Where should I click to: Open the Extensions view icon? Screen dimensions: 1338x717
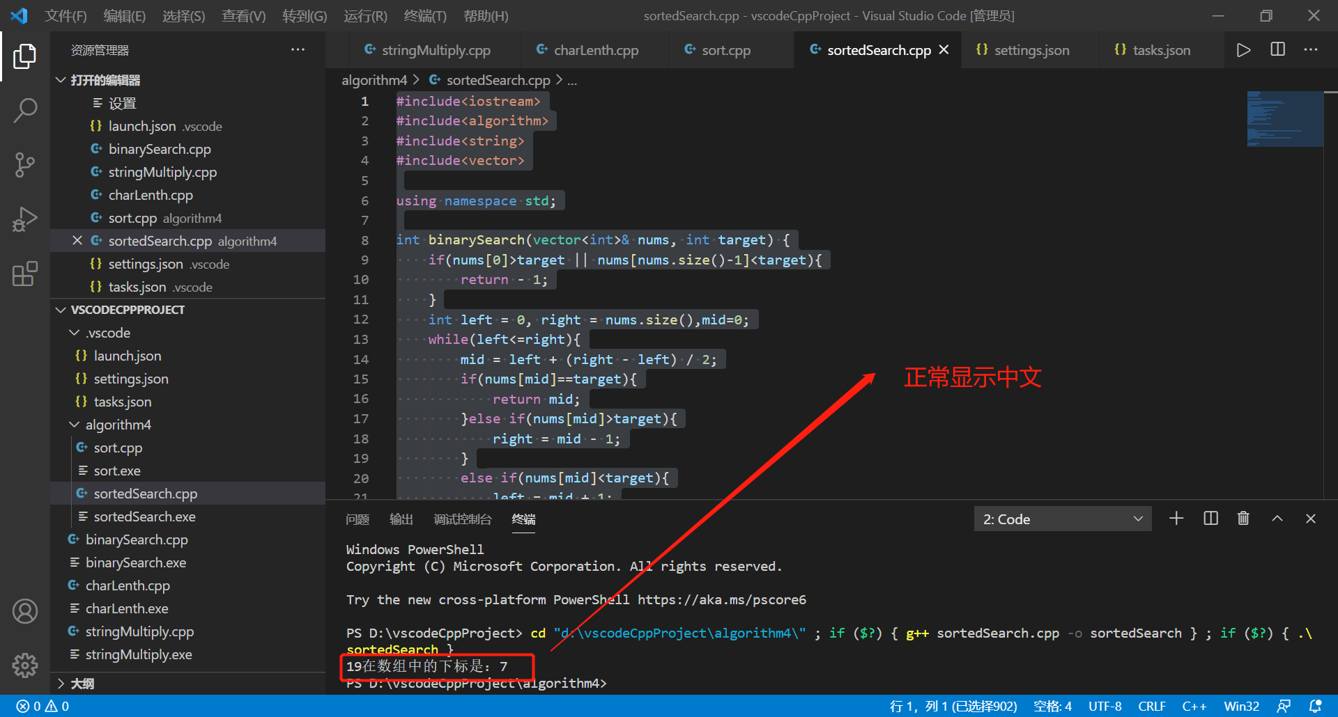point(25,274)
